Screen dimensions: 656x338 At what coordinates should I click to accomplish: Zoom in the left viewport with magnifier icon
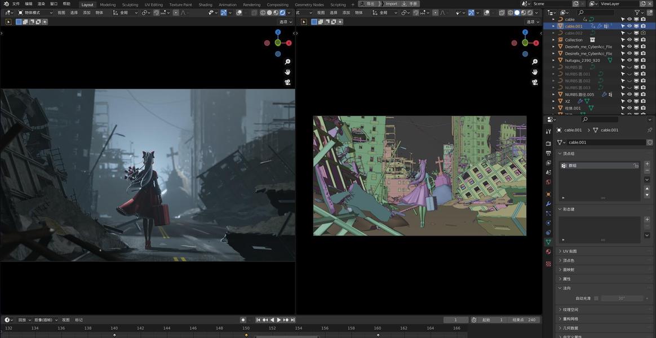287,62
